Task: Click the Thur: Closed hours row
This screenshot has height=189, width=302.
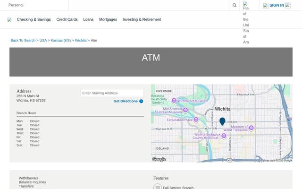Action: [28, 133]
